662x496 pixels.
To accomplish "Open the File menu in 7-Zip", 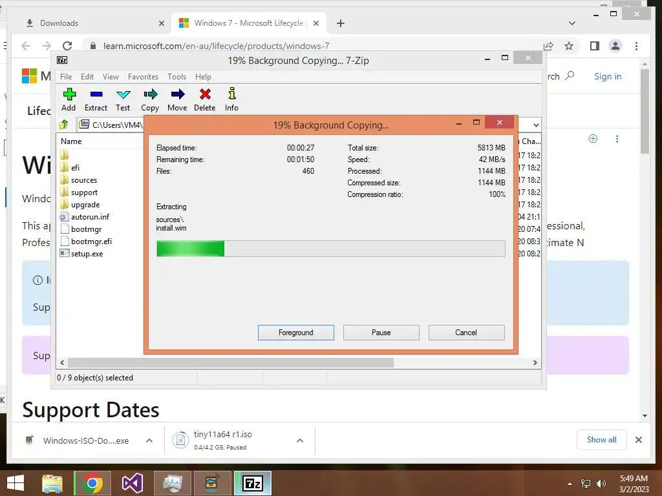I will tap(66, 77).
